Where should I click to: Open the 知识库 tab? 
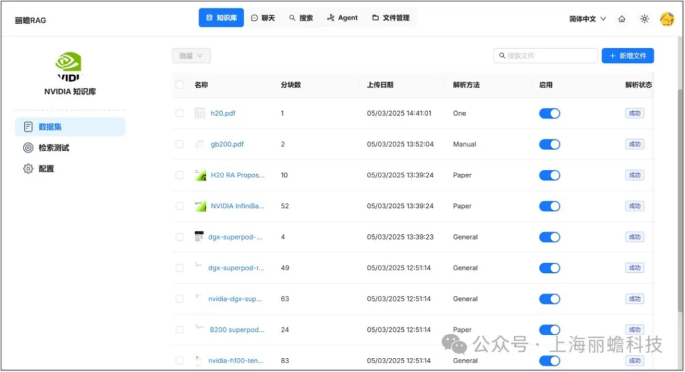pyautogui.click(x=221, y=18)
